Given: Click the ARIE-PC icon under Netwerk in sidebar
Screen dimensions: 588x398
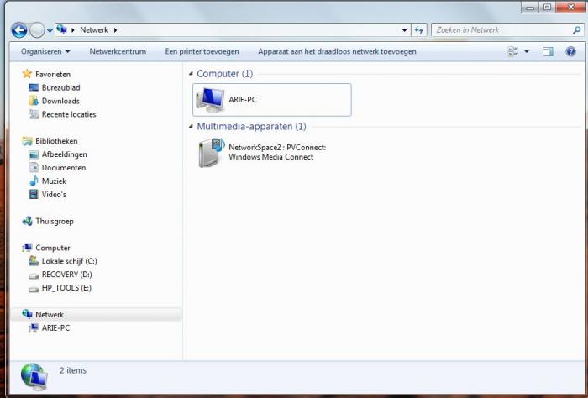Looking at the screenshot, I should coord(34,328).
